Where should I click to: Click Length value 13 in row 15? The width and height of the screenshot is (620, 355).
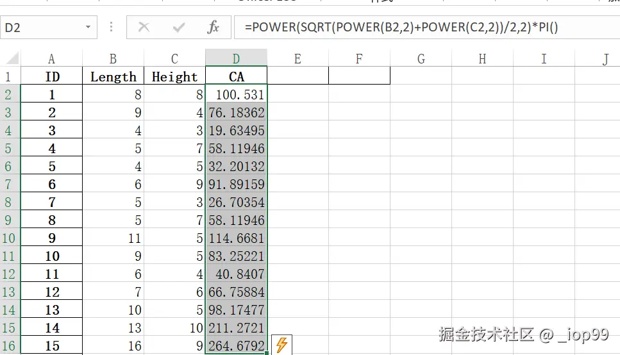[x=113, y=327]
